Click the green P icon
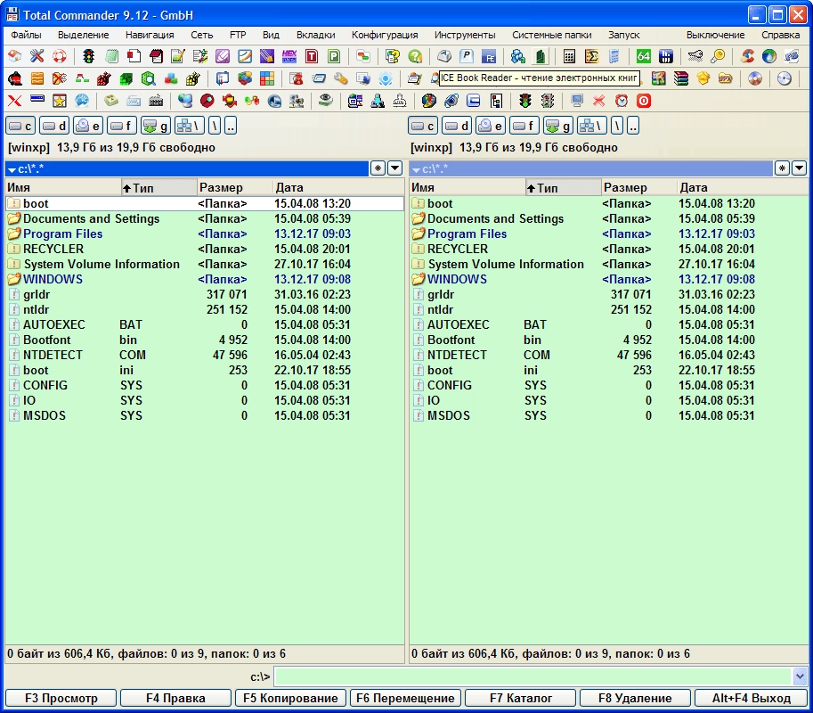Viewport: 813px width, 713px height. pos(334,56)
